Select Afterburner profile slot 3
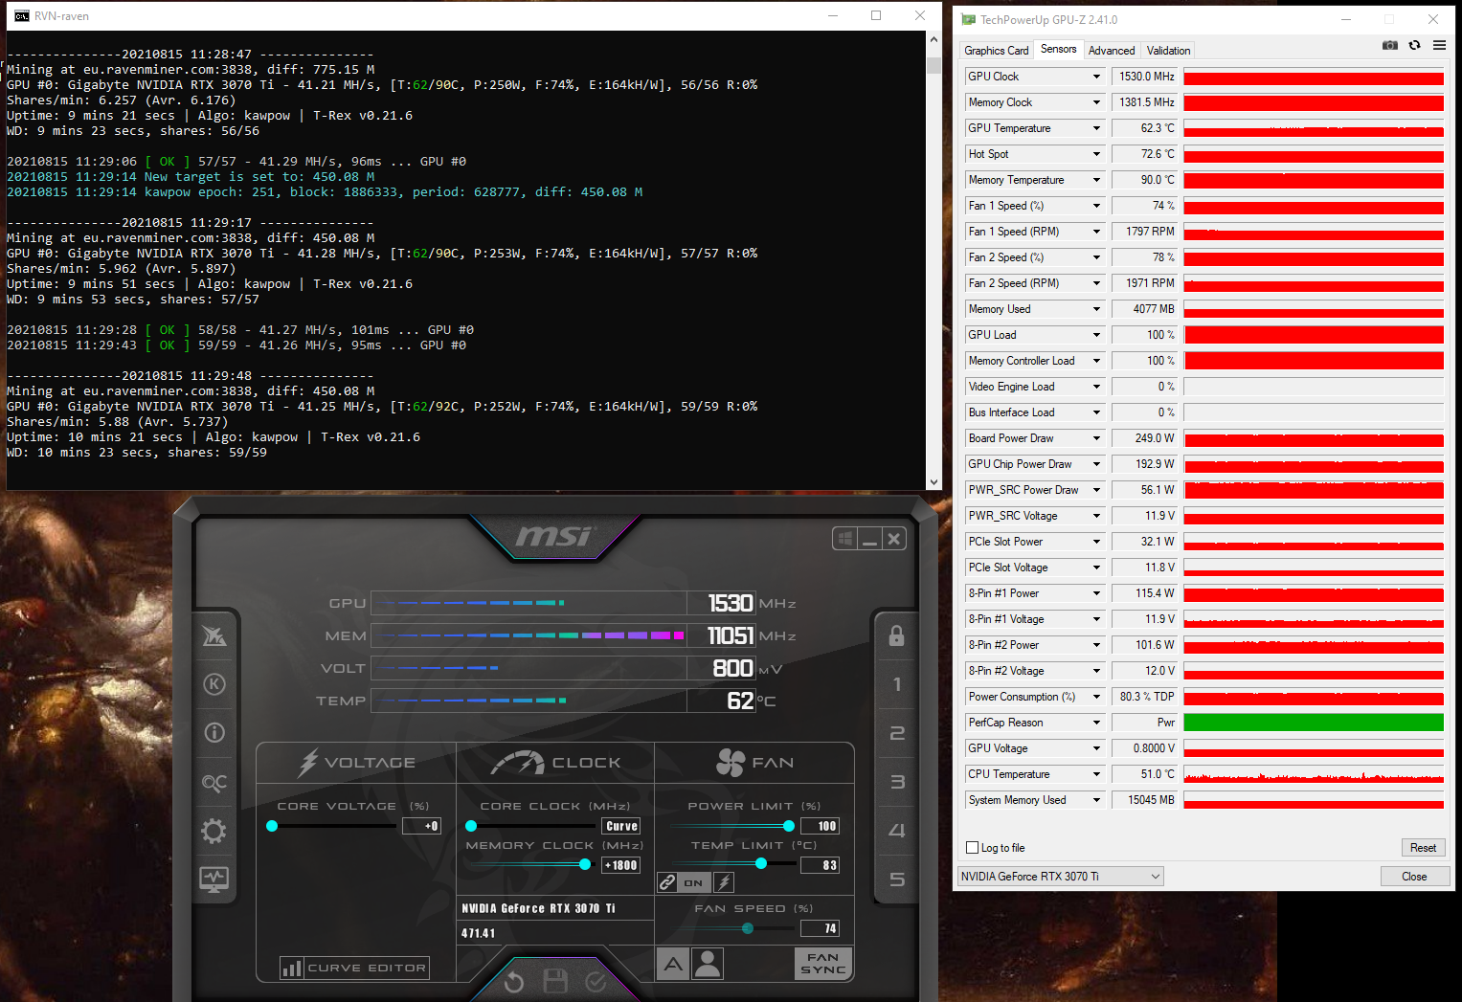Screen dimensions: 1462x1002 pyautogui.click(x=897, y=782)
